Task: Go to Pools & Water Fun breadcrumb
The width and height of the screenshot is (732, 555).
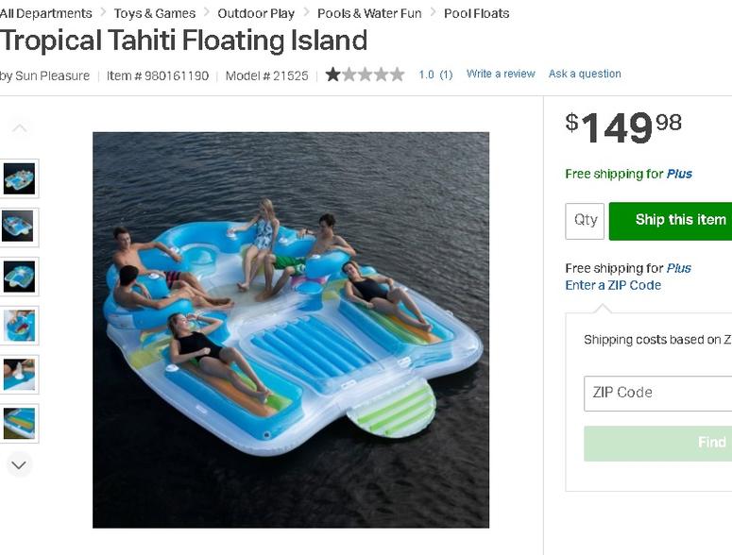Action: point(369,13)
